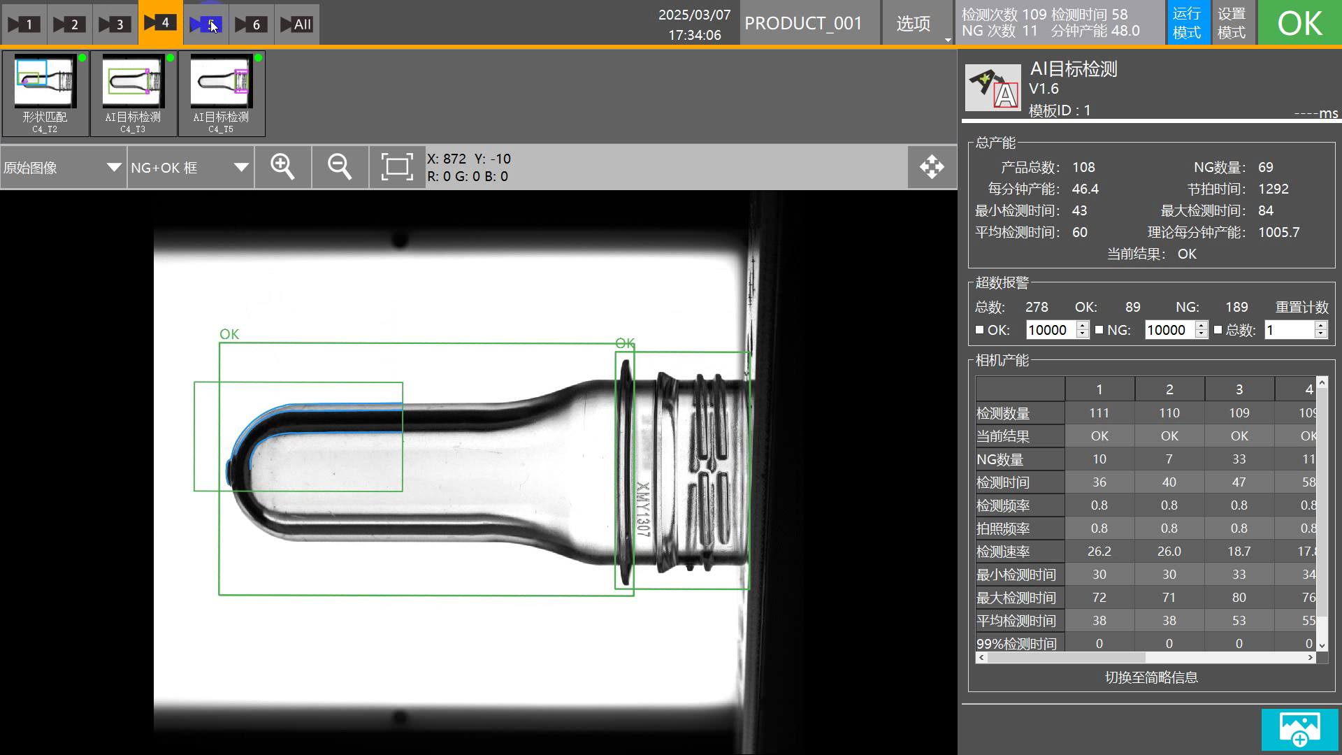The width and height of the screenshot is (1342, 755).
Task: Enable the OK count alarm checkbox
Action: (980, 330)
